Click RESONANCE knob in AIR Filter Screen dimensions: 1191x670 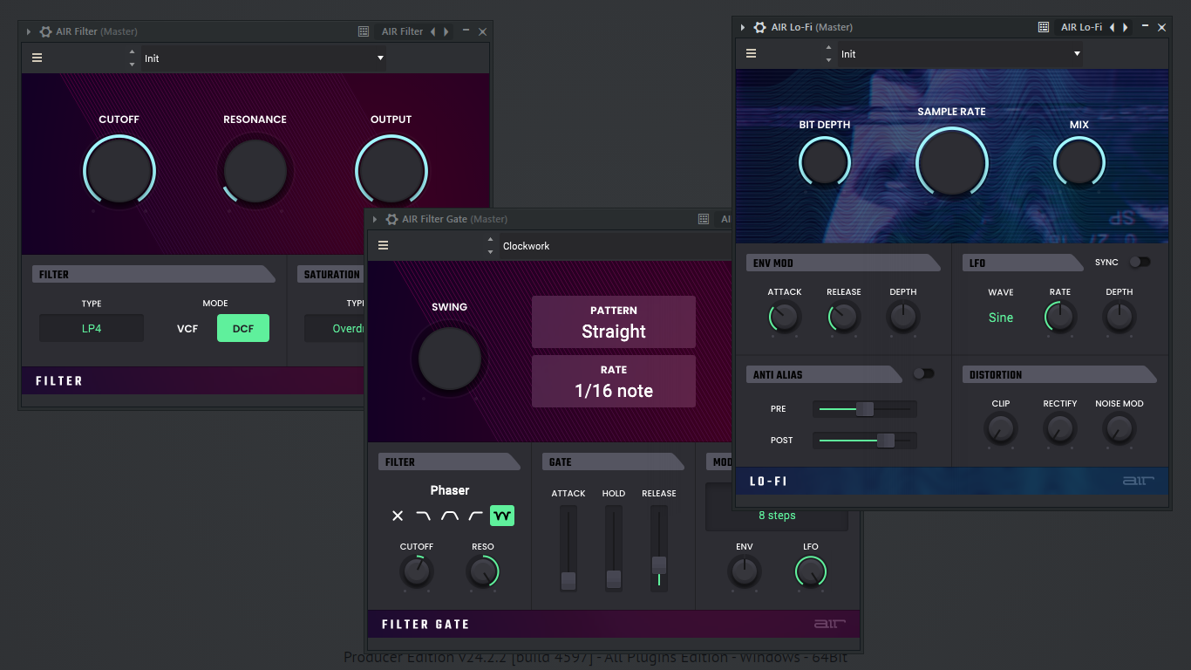[255, 171]
